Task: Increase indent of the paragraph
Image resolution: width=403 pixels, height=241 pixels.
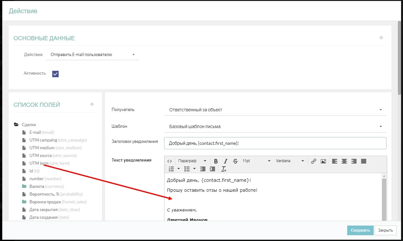Action: tap(212, 169)
